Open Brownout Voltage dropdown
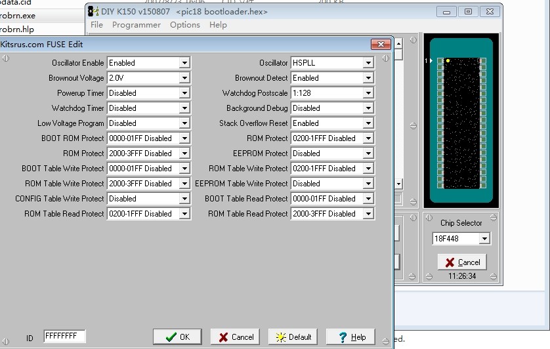Image resolution: width=550 pixels, height=349 pixels. pyautogui.click(x=184, y=78)
